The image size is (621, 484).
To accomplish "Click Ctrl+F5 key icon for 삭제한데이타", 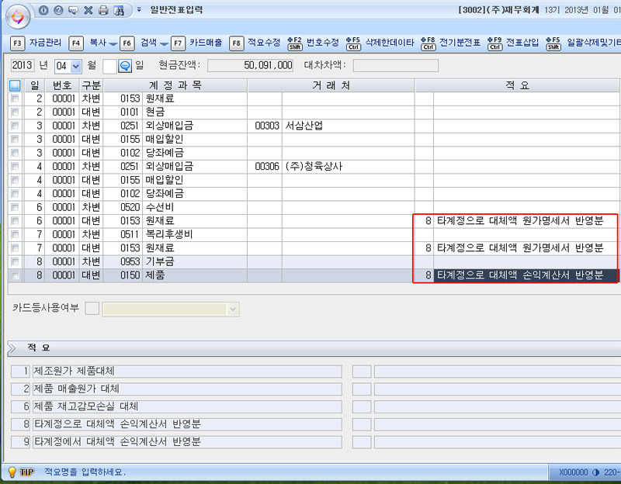I will pos(353,43).
